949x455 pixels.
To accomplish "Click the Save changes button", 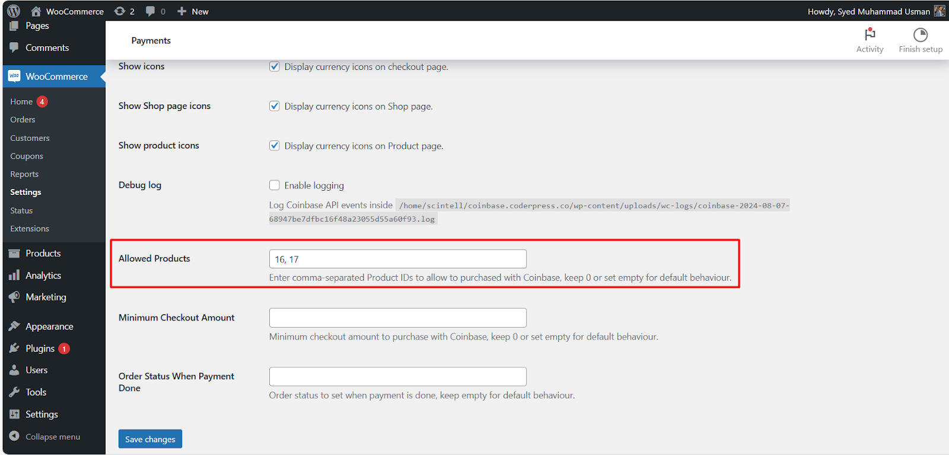I will tap(150, 439).
